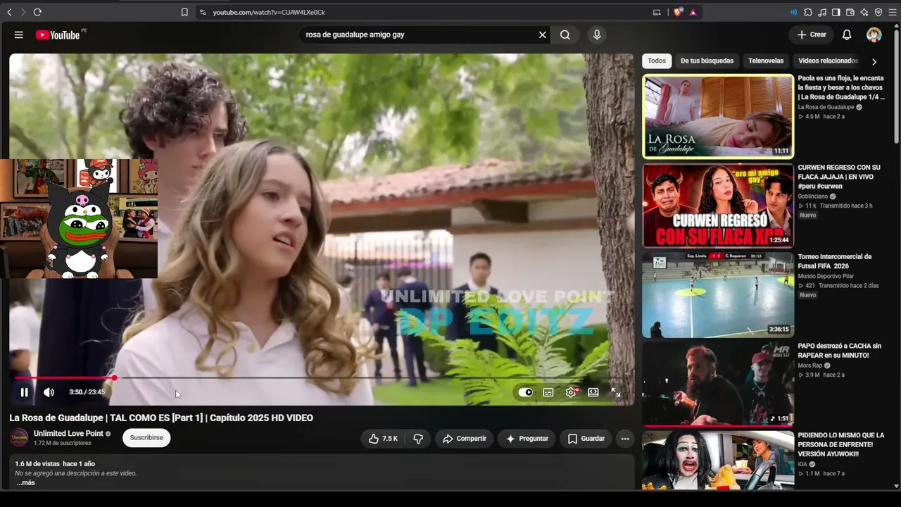Image resolution: width=901 pixels, height=507 pixels.
Task: Click the blue audio-playing indicator in toolbar
Action: coord(794,12)
